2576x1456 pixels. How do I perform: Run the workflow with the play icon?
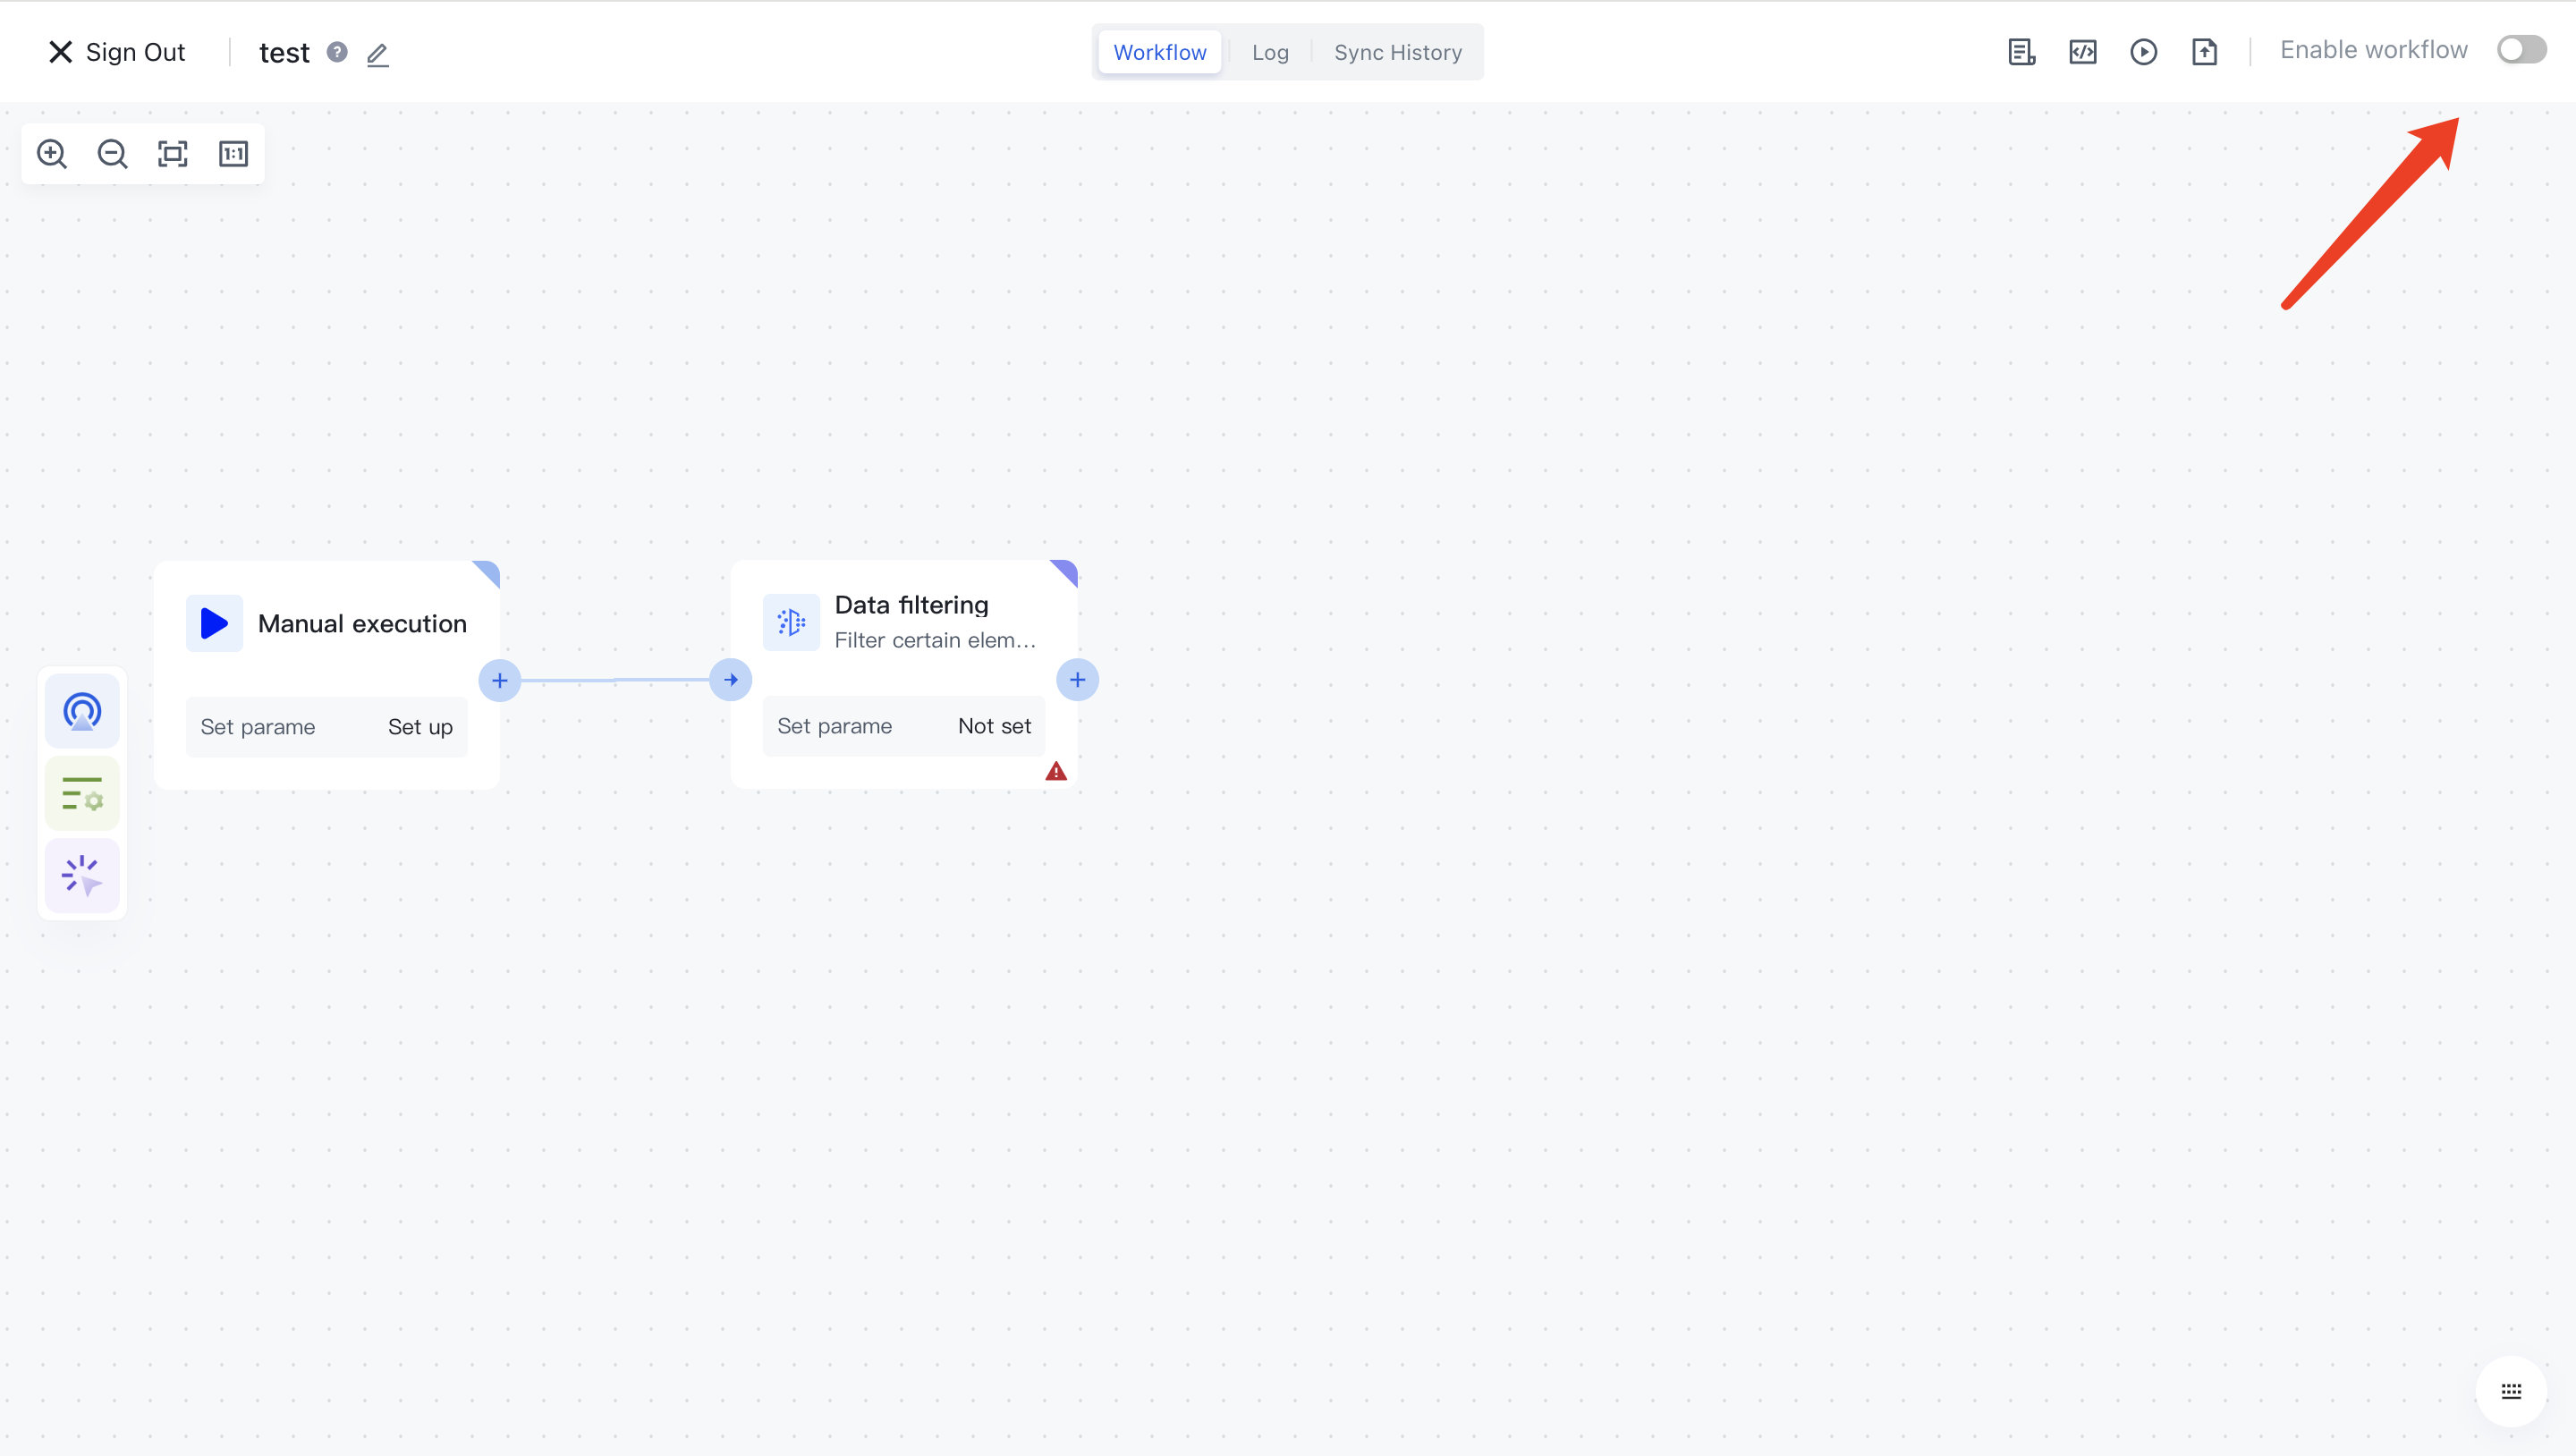tap(2144, 51)
